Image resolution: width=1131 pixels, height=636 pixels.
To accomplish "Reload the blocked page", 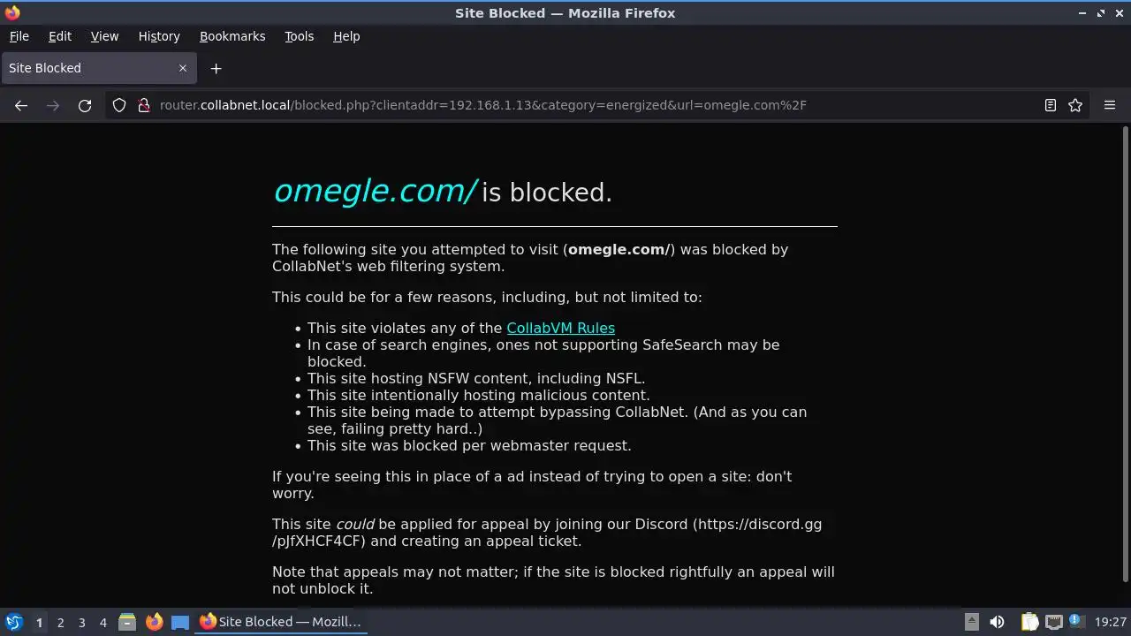I will click(x=85, y=105).
